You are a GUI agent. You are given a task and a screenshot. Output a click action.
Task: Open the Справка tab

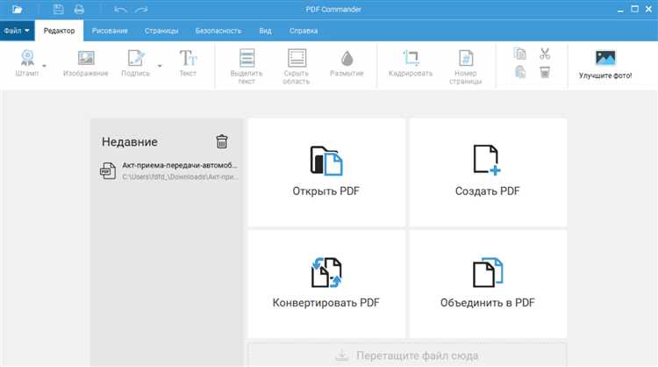tap(304, 31)
